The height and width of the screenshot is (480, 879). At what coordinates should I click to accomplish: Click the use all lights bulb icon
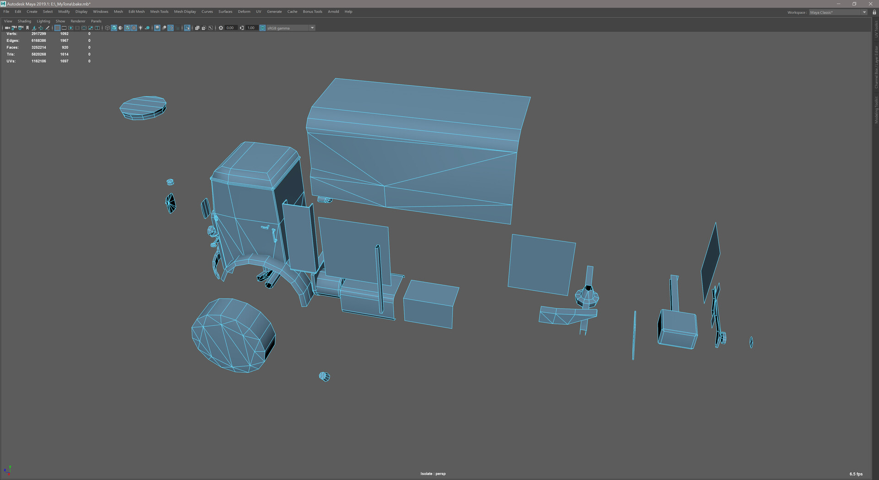pos(141,28)
